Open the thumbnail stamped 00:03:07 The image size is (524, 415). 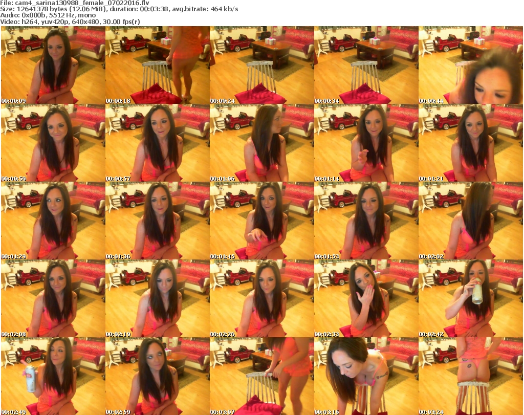click(261, 376)
